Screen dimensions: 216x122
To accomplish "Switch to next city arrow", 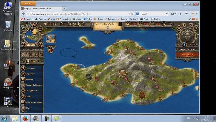I will click(x=123, y=24).
